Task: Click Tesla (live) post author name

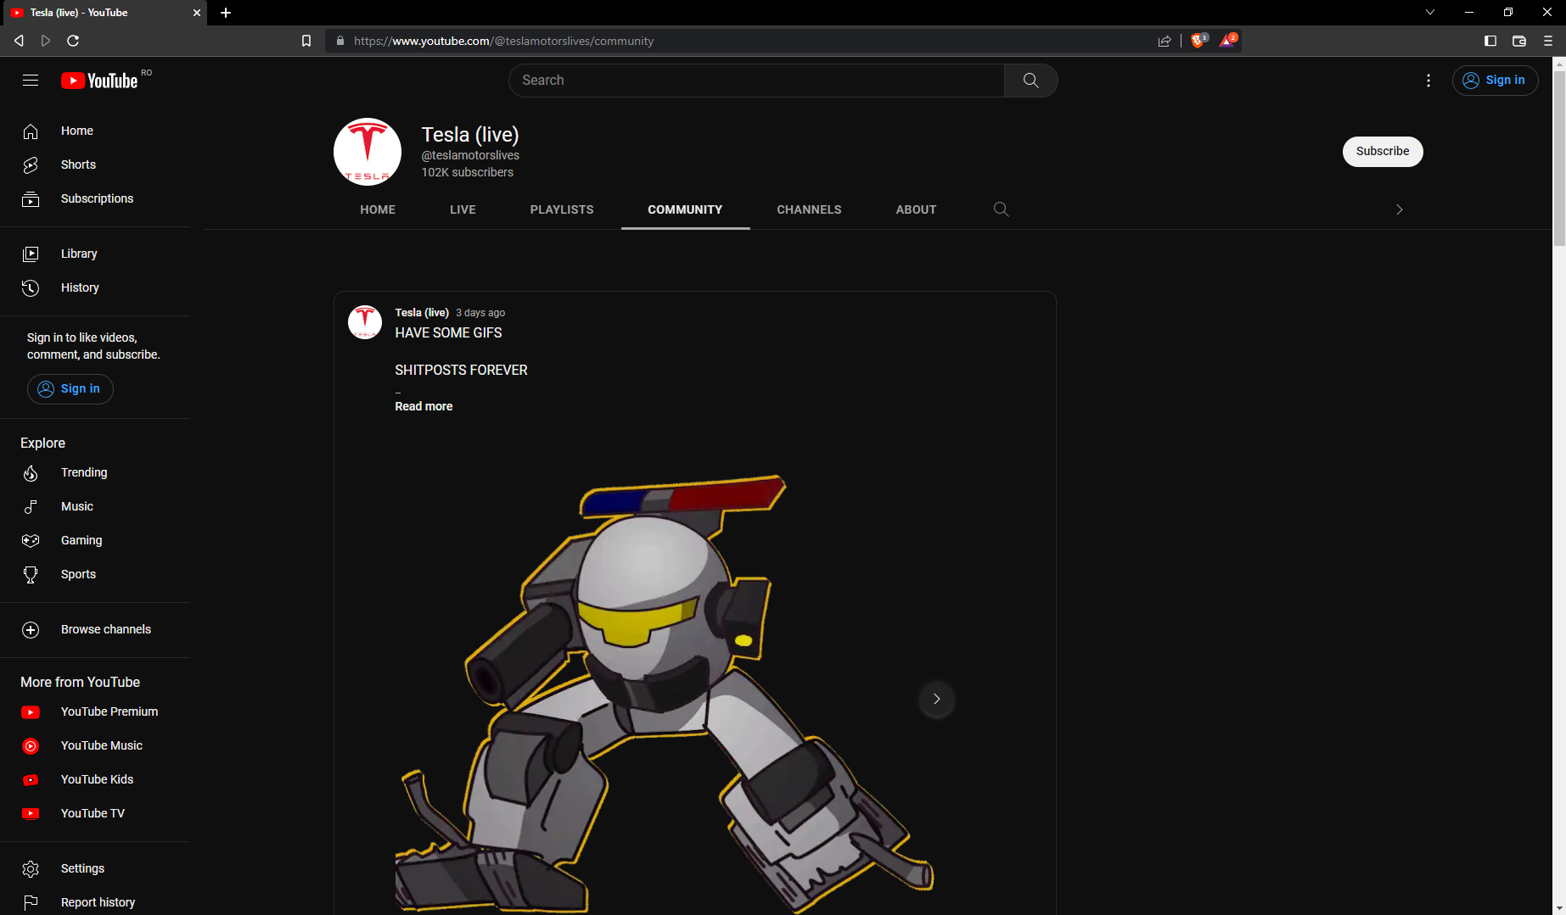Action: tap(422, 313)
